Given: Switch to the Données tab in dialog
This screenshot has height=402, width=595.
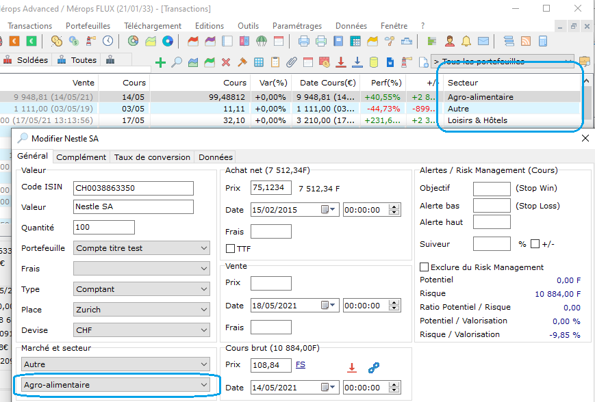Looking at the screenshot, I should [216, 157].
